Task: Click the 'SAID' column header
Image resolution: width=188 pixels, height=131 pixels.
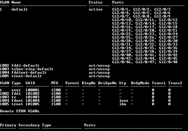Action: coord(30,83)
